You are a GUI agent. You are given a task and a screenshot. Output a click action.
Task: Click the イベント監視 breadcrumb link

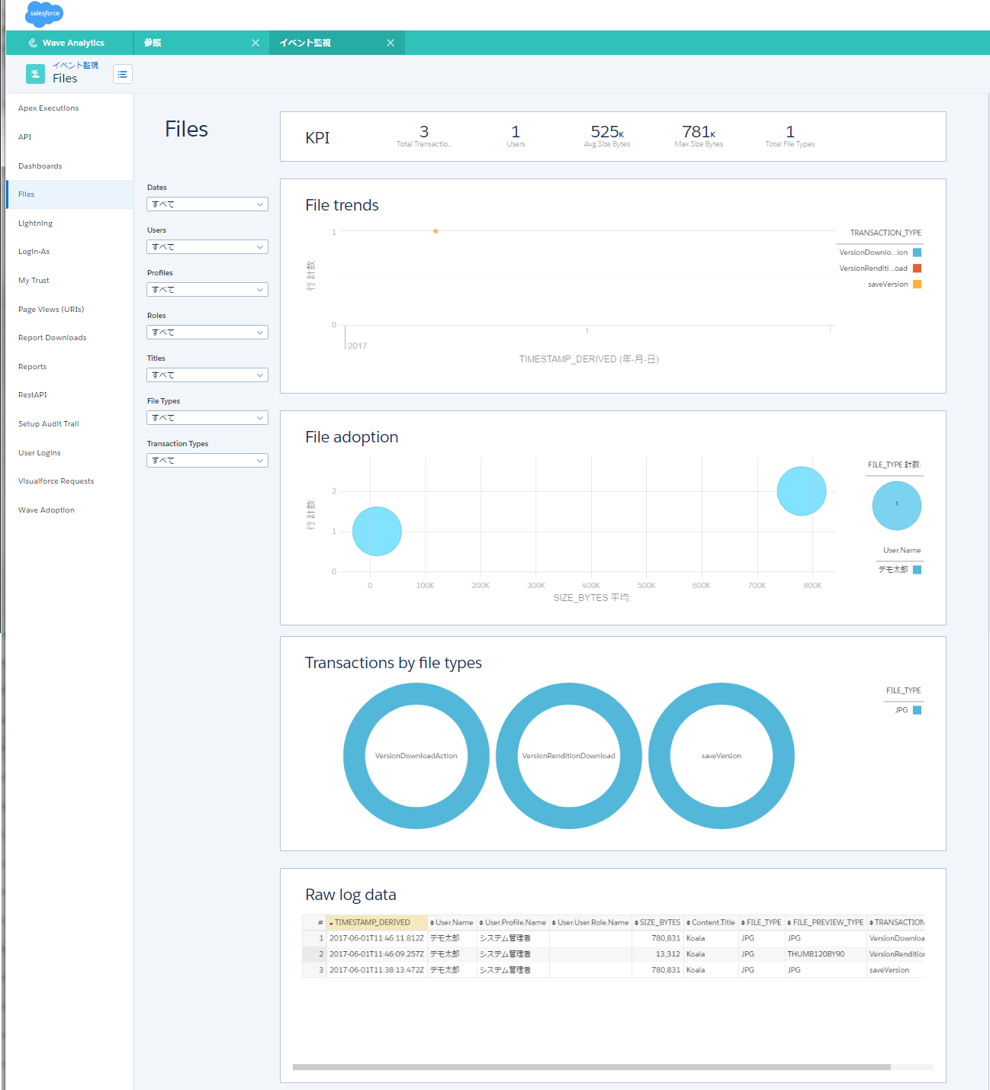pos(76,65)
